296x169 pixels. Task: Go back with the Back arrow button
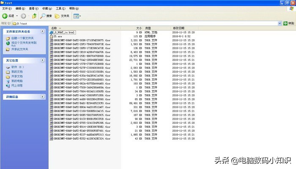5,16
